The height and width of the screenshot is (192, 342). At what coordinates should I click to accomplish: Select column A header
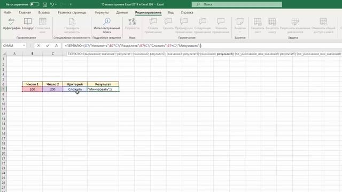point(14,53)
